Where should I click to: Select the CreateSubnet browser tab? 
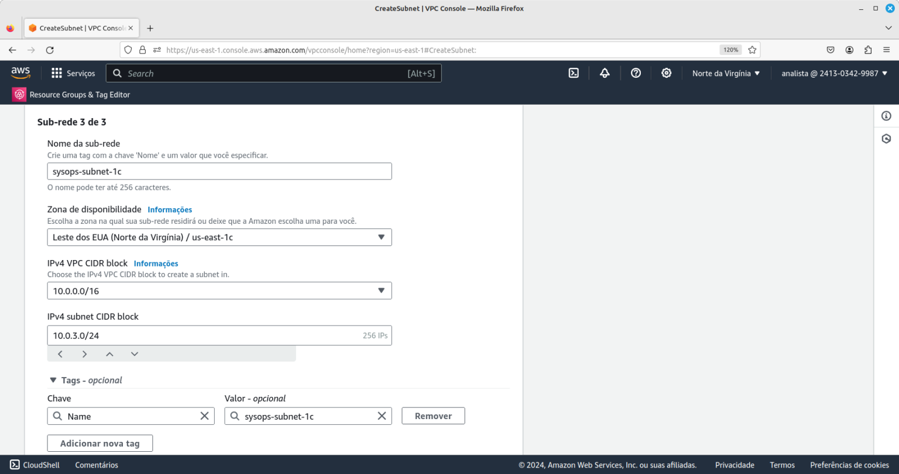(x=81, y=28)
